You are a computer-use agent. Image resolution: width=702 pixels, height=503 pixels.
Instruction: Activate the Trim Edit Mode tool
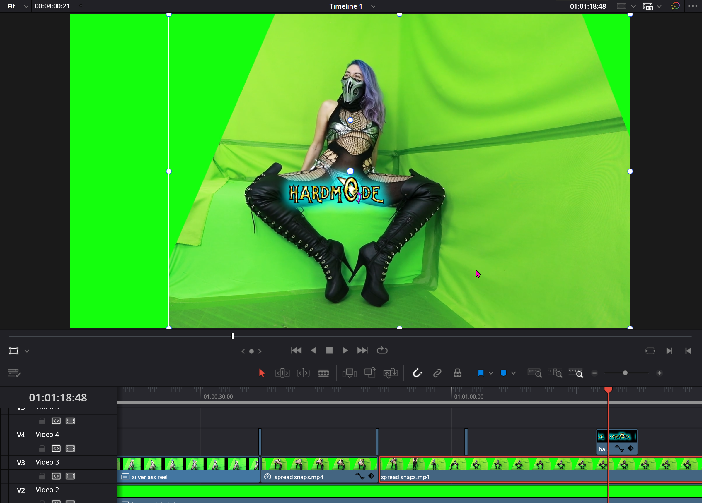coord(282,373)
